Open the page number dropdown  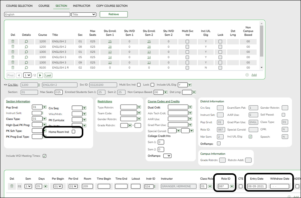pos(27,75)
